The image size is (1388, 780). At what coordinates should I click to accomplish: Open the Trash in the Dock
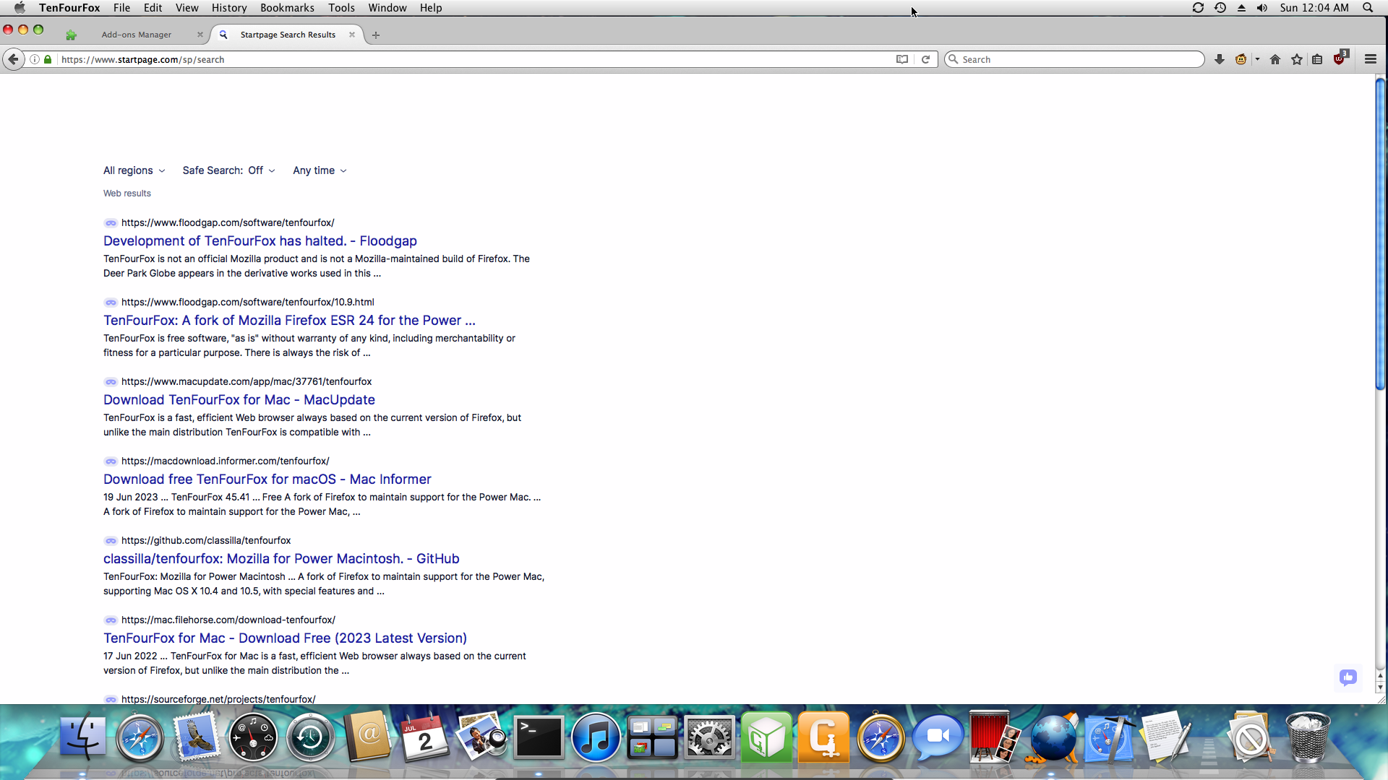[1308, 737]
